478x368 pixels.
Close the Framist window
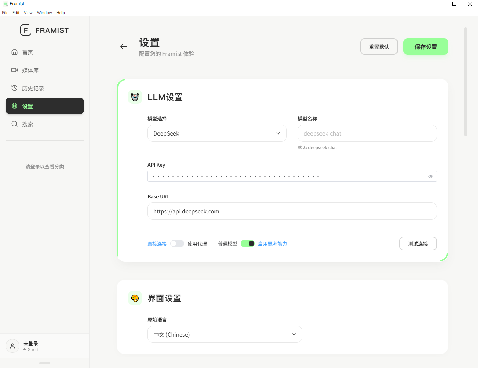pyautogui.click(x=470, y=4)
